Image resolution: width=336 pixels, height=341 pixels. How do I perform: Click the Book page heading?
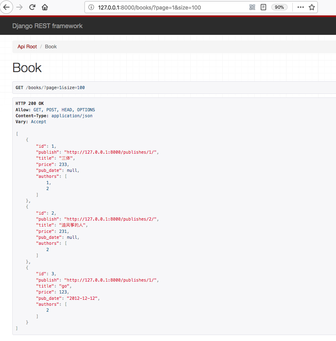27,68
